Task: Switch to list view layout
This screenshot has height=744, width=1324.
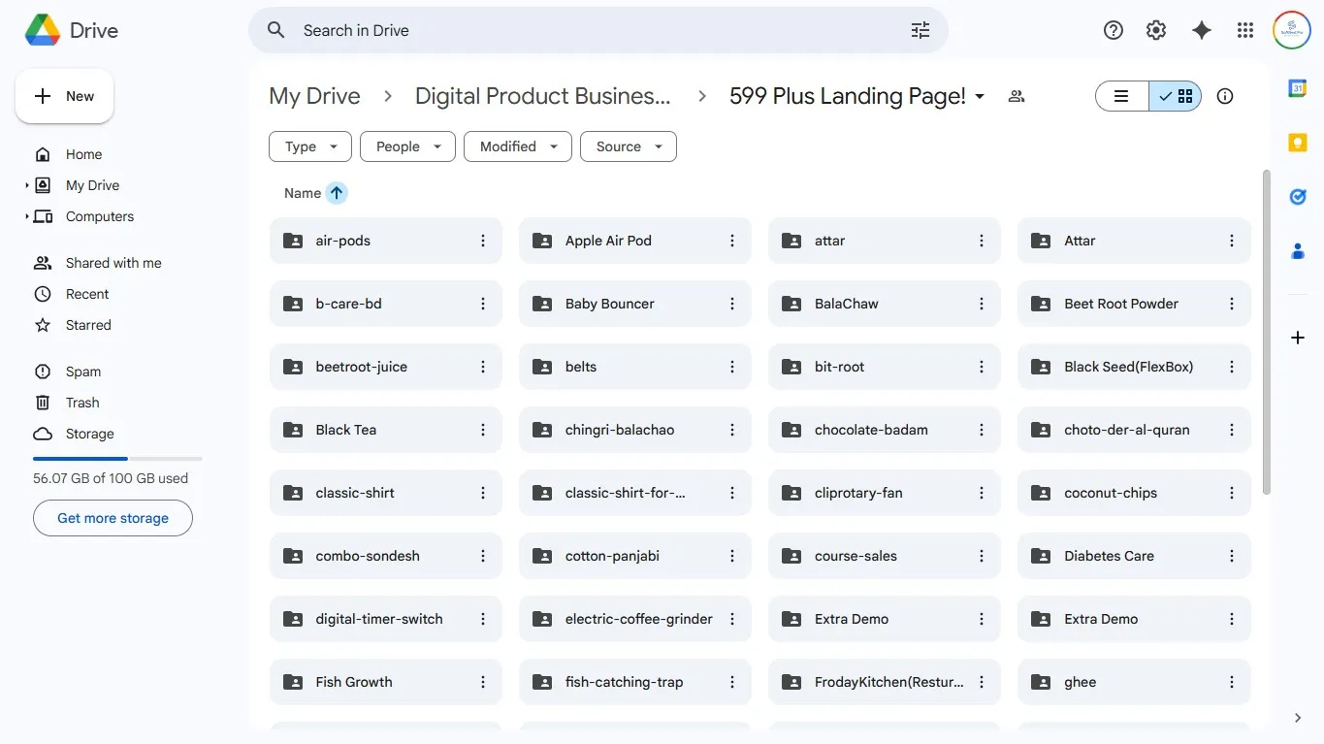Action: [1122, 96]
